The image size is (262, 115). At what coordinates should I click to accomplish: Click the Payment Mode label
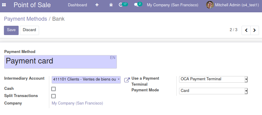145,90
